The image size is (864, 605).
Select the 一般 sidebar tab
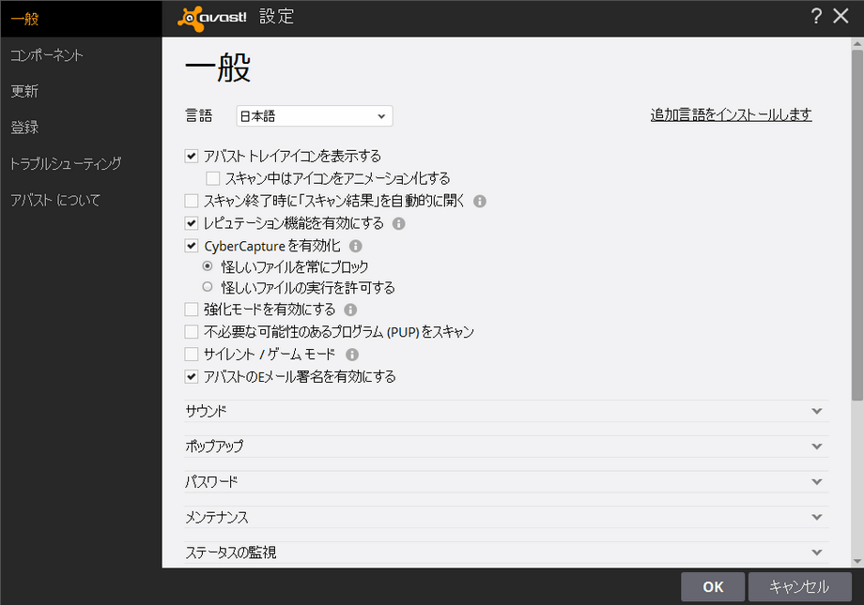click(81, 19)
